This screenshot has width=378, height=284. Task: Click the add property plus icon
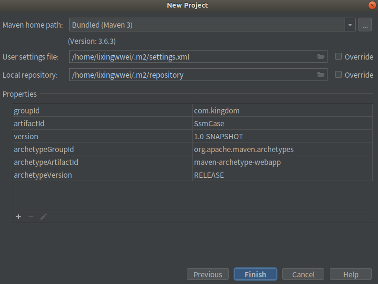click(x=19, y=217)
